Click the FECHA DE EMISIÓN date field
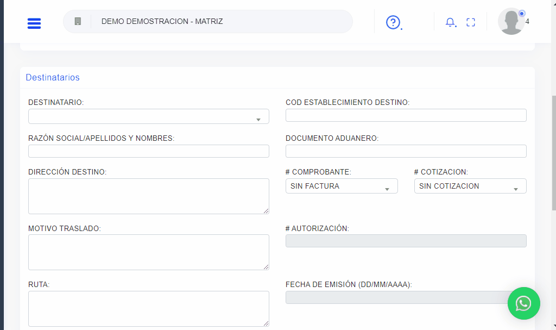 [395, 297]
